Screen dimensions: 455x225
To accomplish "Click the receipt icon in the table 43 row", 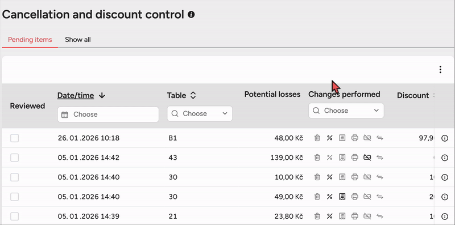I will pyautogui.click(x=342, y=158).
